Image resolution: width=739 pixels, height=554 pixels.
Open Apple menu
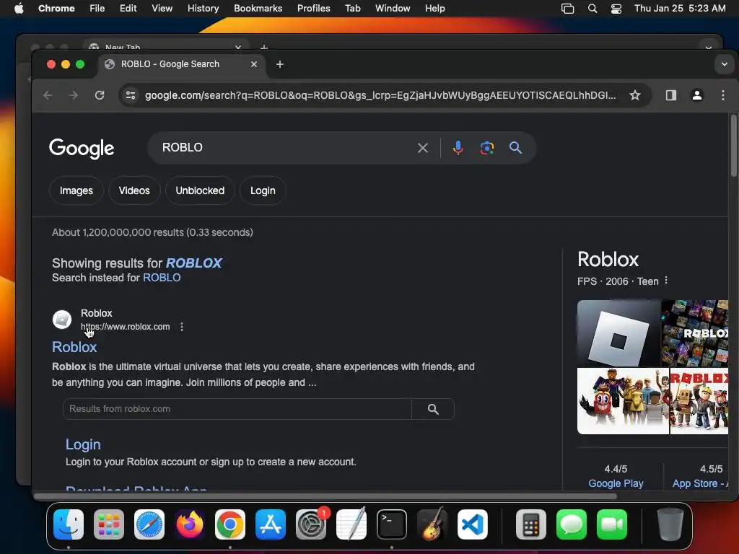[19, 9]
